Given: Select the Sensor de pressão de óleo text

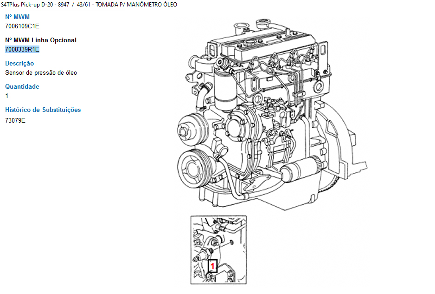Looking at the screenshot, I should tap(41, 72).
